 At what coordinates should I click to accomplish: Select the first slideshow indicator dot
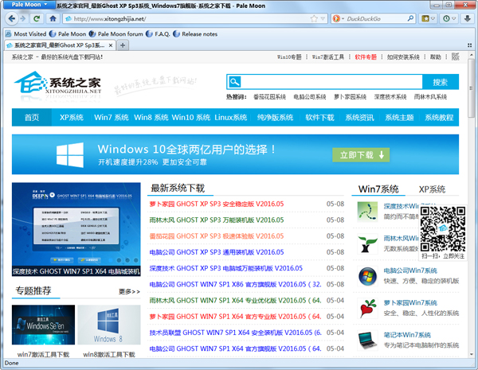coord(111,260)
